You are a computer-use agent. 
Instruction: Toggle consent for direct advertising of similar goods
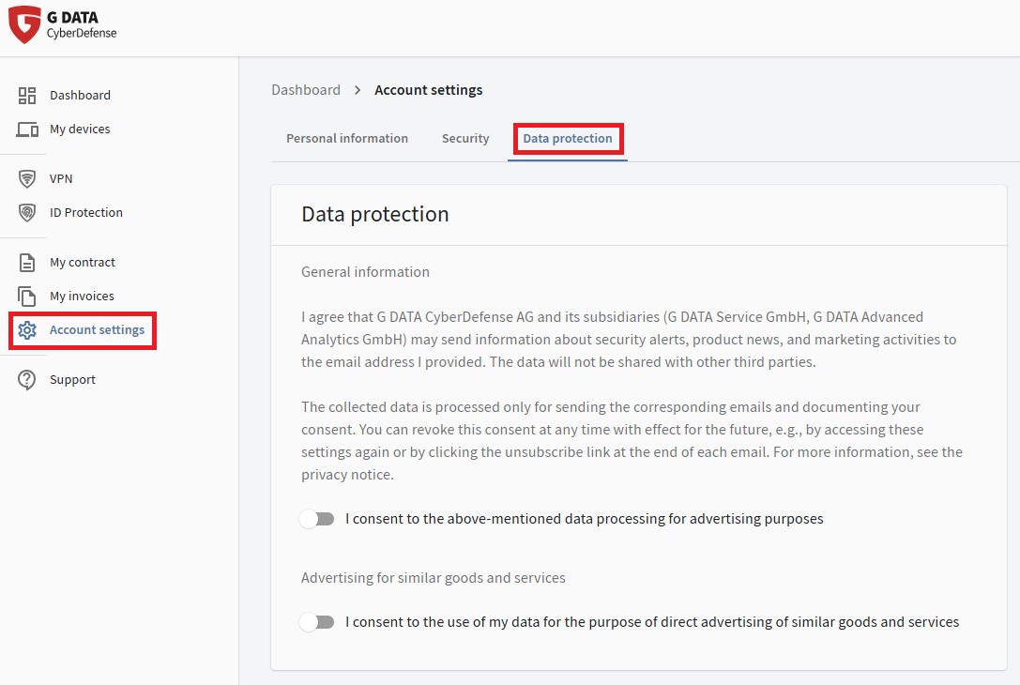(x=317, y=622)
